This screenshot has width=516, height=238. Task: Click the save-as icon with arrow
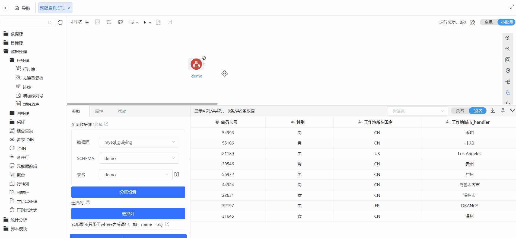[120, 22]
